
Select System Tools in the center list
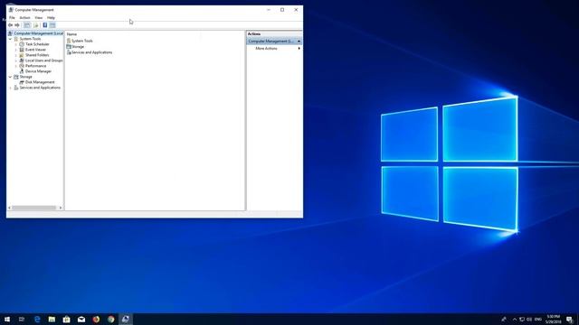point(82,41)
